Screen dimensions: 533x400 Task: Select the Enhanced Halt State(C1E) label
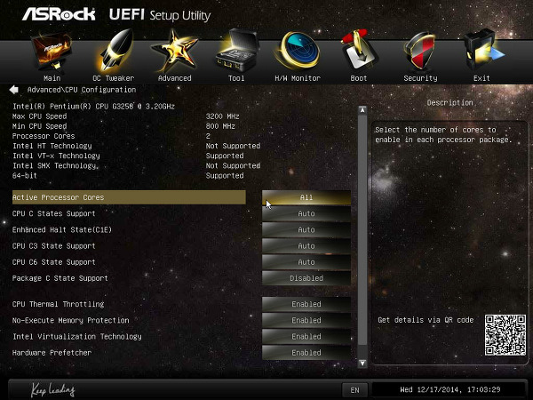coord(62,230)
